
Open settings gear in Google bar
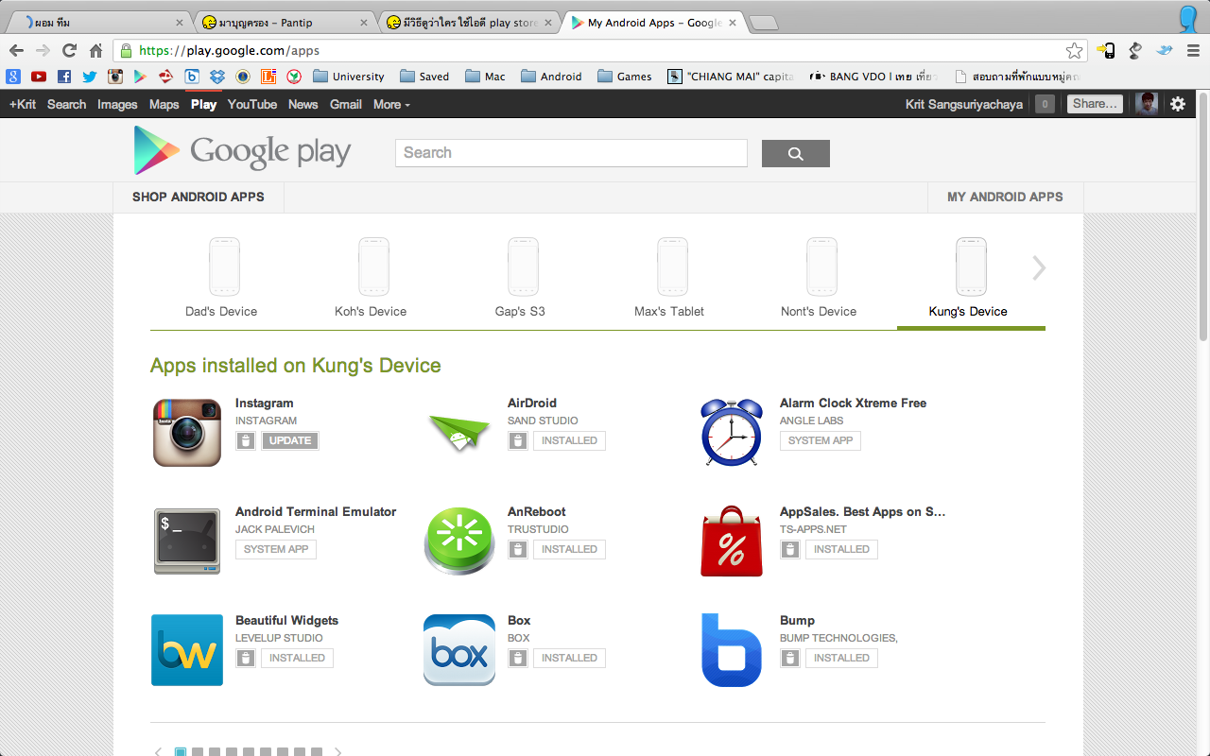click(1178, 104)
